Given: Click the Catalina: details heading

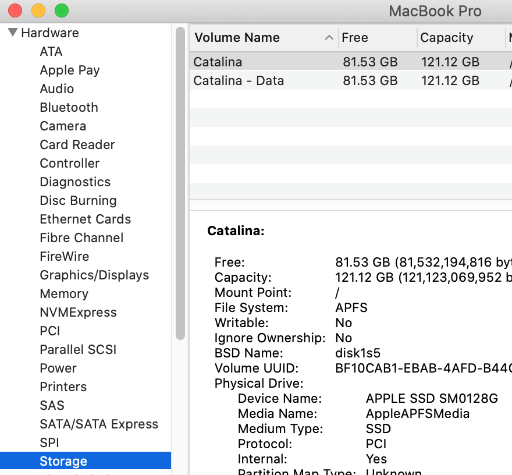Looking at the screenshot, I should point(236,231).
